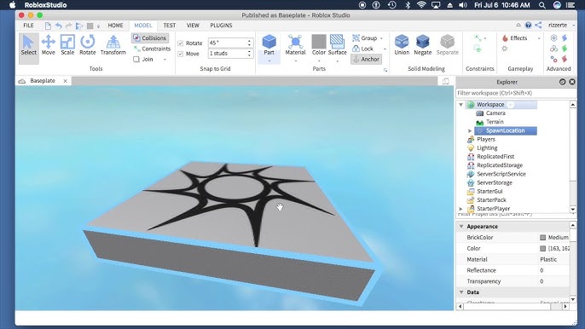Screen dimensions: 585x329
Task: Open the Material picker
Action: pos(295,45)
